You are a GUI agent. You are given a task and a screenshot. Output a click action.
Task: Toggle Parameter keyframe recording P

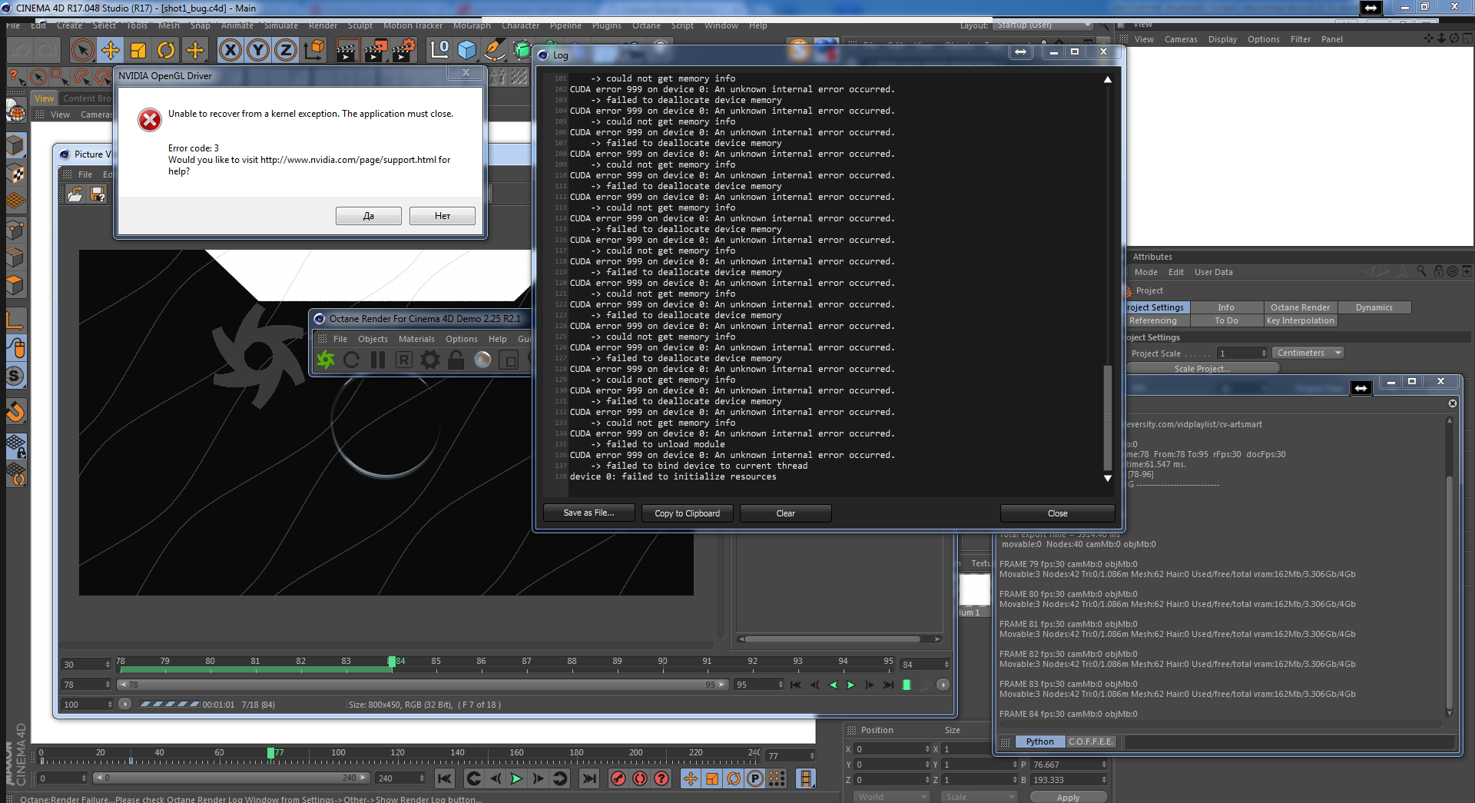(755, 778)
